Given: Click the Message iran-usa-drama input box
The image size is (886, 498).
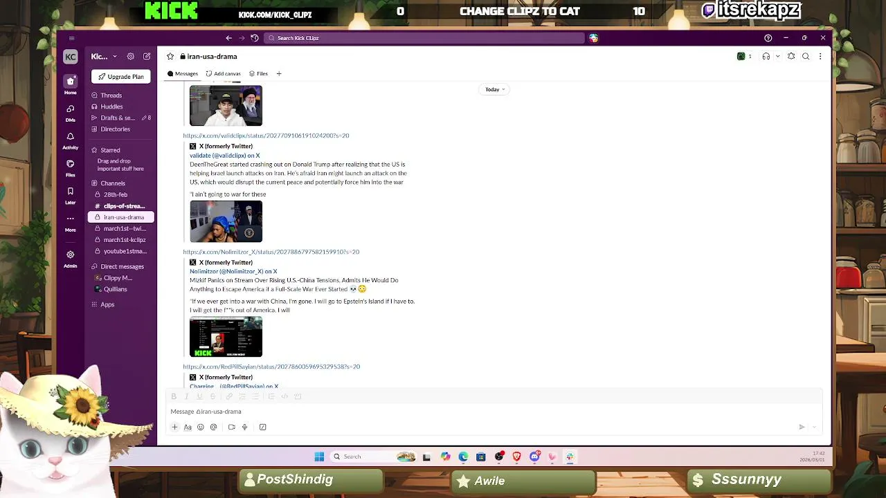Looking at the screenshot, I should (x=495, y=412).
